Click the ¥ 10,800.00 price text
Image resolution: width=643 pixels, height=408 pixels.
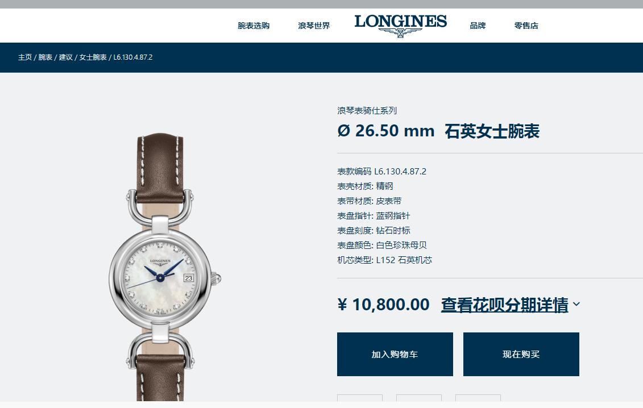tap(383, 305)
